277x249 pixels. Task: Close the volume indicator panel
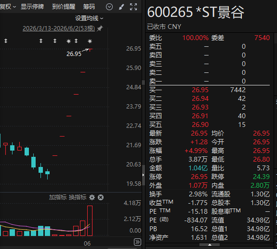click(x=101, y=198)
